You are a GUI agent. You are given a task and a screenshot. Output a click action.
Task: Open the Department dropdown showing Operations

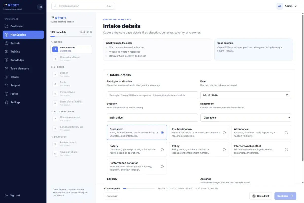[246, 117]
